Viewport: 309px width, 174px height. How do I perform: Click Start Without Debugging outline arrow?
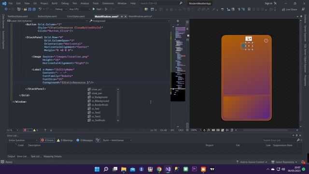[106, 9]
